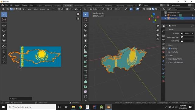
Task: Select the Loop Cut tool
Action: point(86,72)
